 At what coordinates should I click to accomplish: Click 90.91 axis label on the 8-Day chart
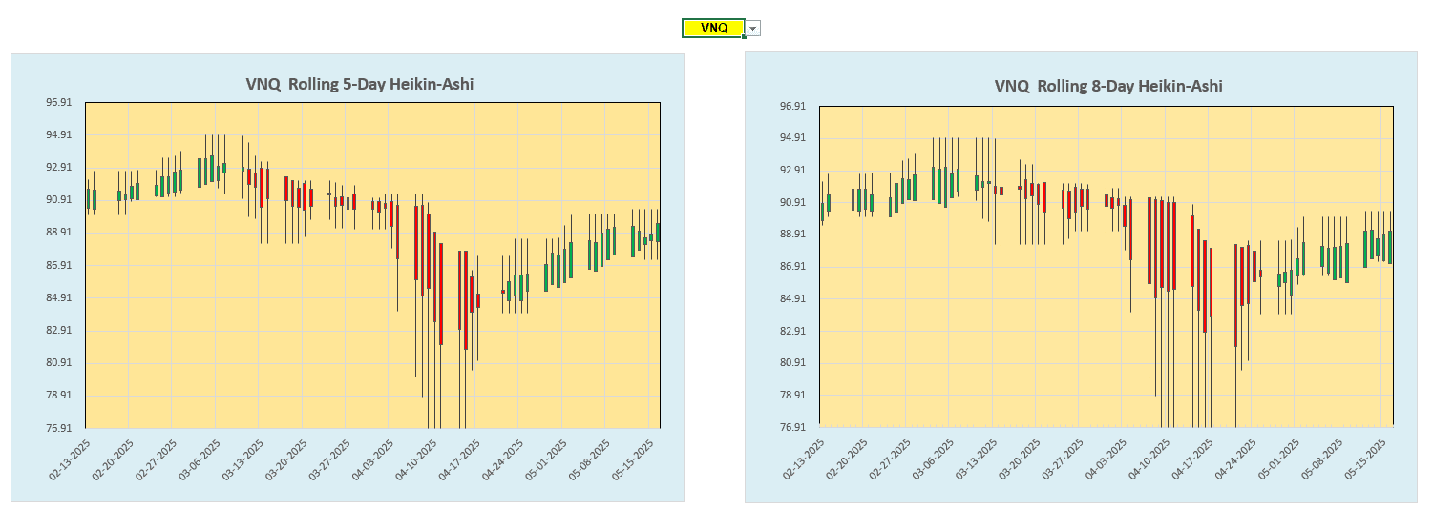[x=793, y=202]
